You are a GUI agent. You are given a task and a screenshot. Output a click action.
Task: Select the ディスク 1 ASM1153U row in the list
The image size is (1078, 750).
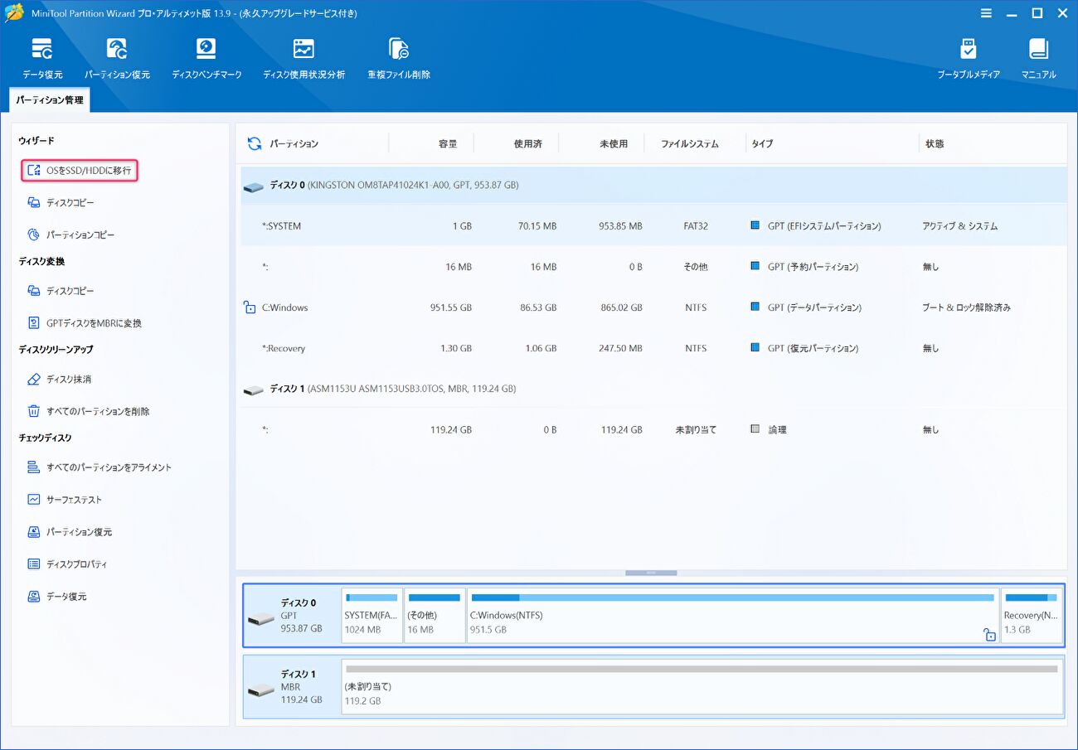tap(653, 389)
